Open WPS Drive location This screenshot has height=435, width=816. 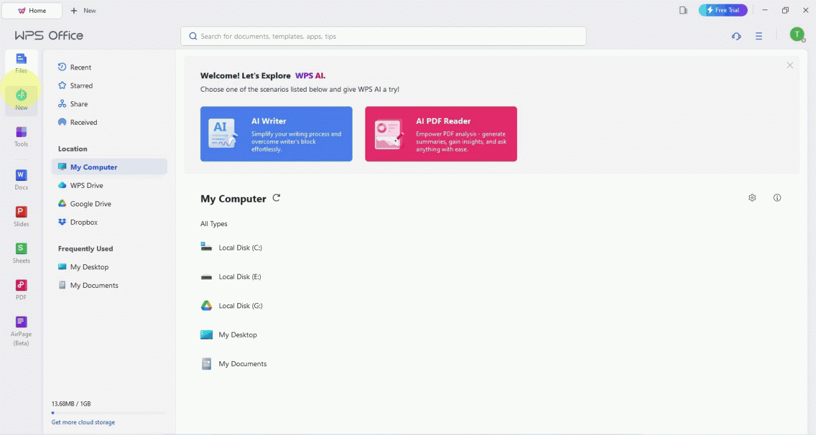[x=109, y=185]
